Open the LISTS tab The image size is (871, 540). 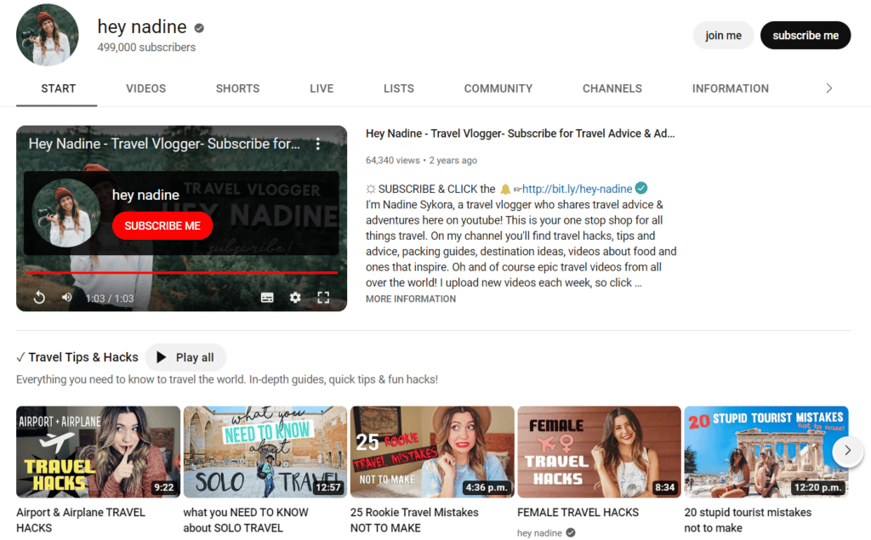[399, 88]
